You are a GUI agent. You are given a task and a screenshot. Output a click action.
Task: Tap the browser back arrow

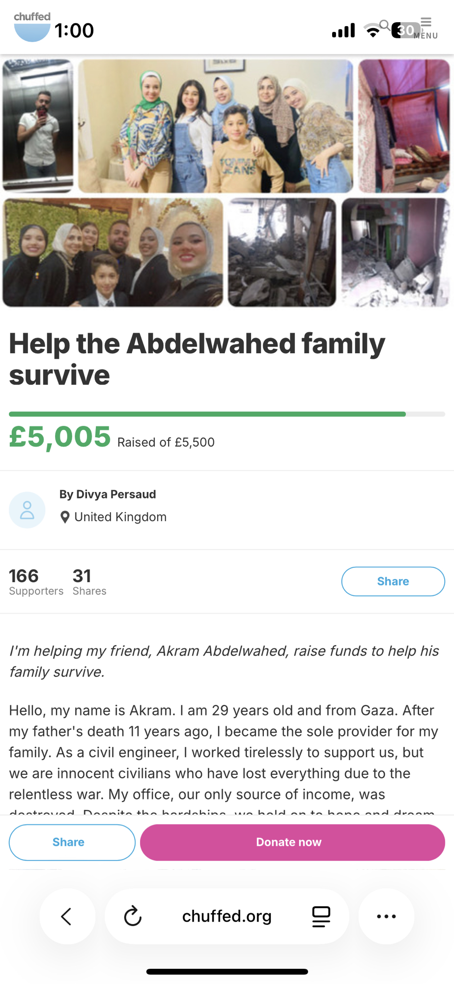67,916
